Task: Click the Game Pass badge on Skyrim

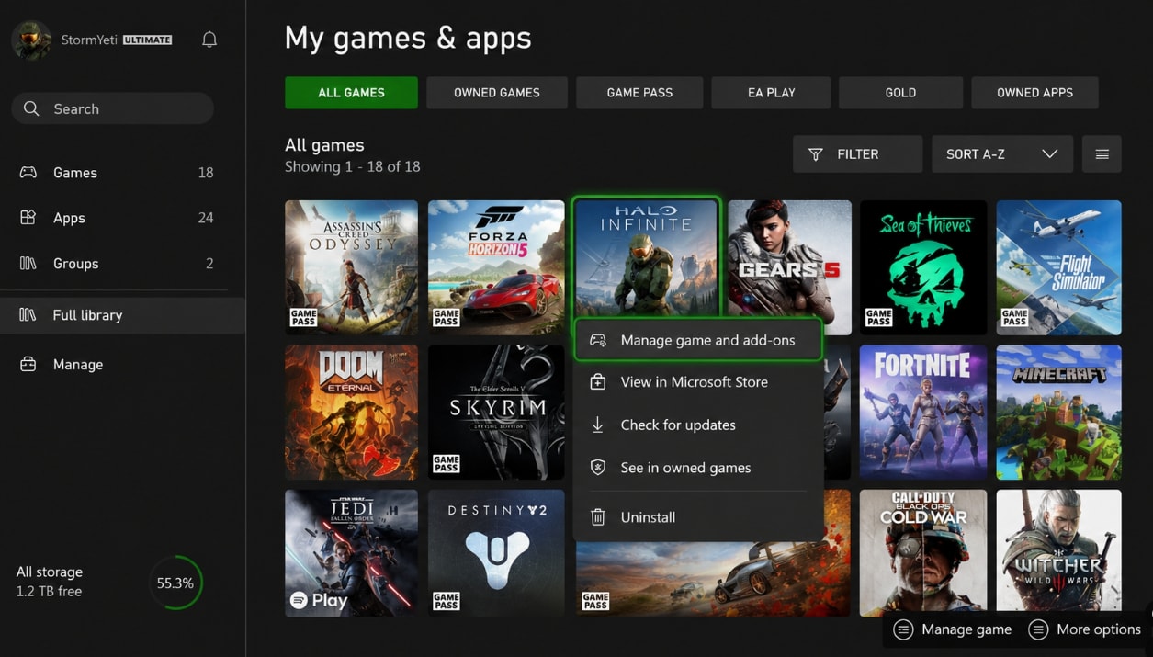Action: pos(447,463)
